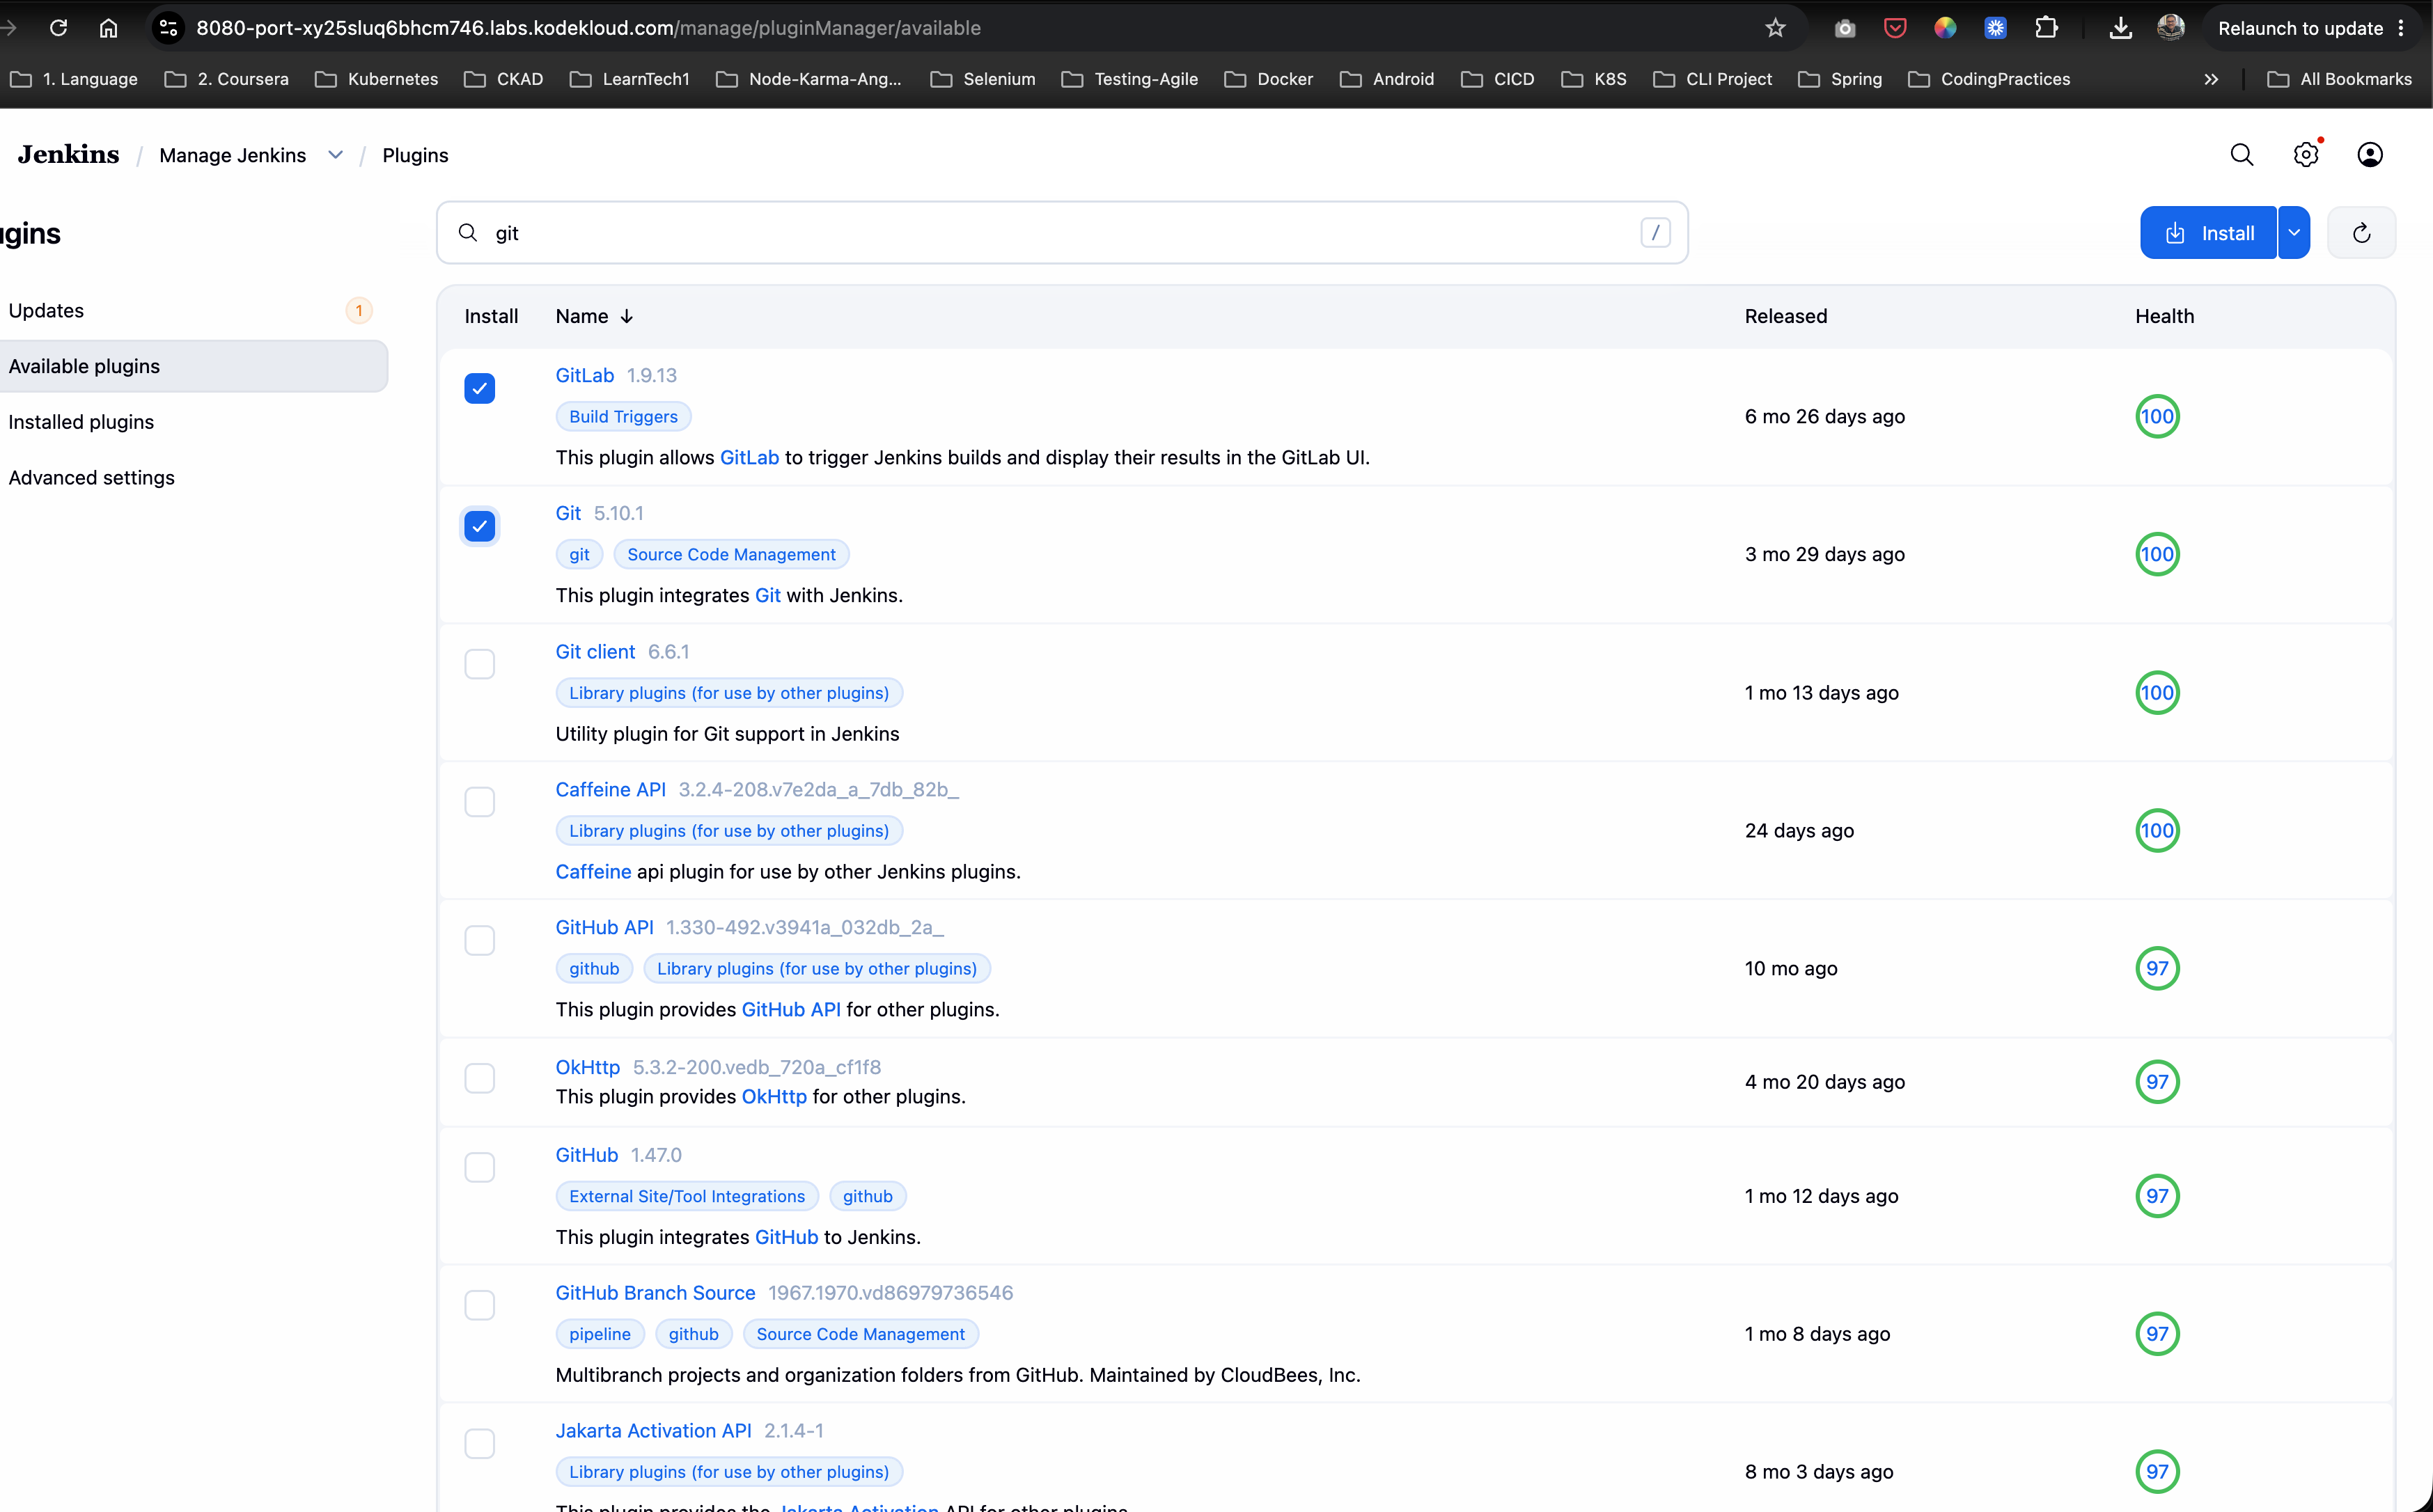
Task: Open the CICD bookmark folder
Action: click(x=1497, y=79)
